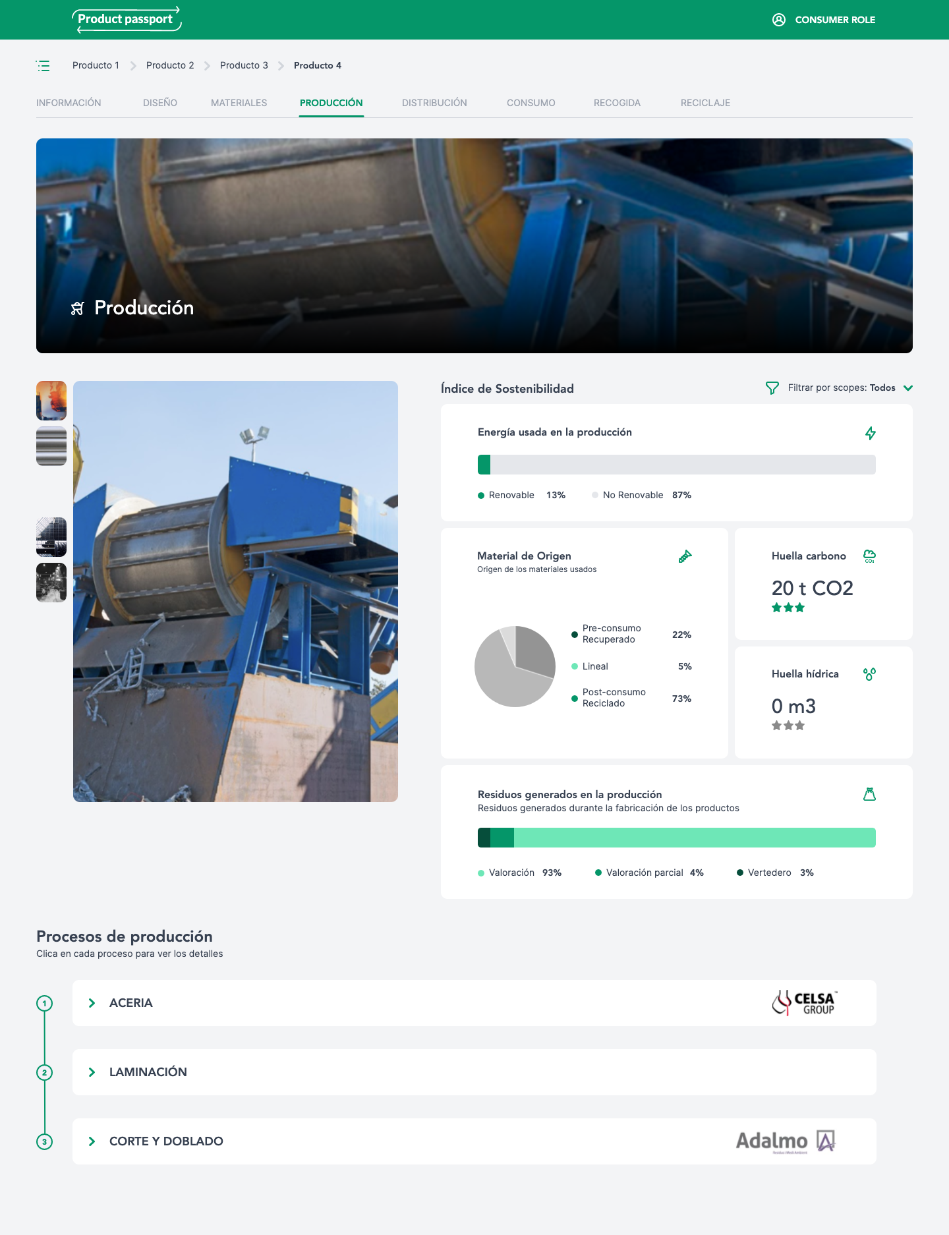Click the filter funnel icon

[772, 388]
